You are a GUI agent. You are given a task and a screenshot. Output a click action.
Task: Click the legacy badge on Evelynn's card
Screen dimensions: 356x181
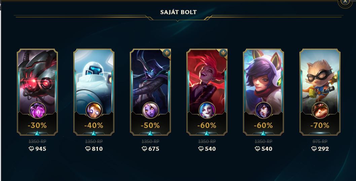click(167, 53)
